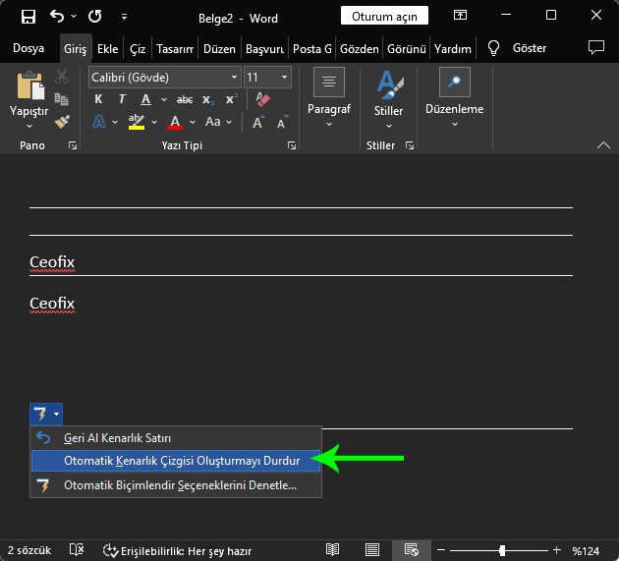Screen dimensions: 619x561
Task: Open the Pano clipboard dialog launcher
Action: tap(73, 145)
